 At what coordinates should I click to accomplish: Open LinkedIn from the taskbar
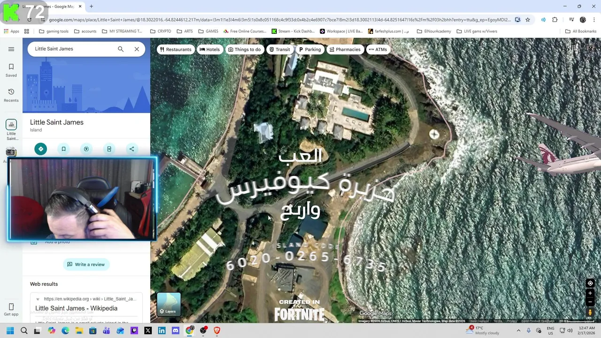[162, 330]
